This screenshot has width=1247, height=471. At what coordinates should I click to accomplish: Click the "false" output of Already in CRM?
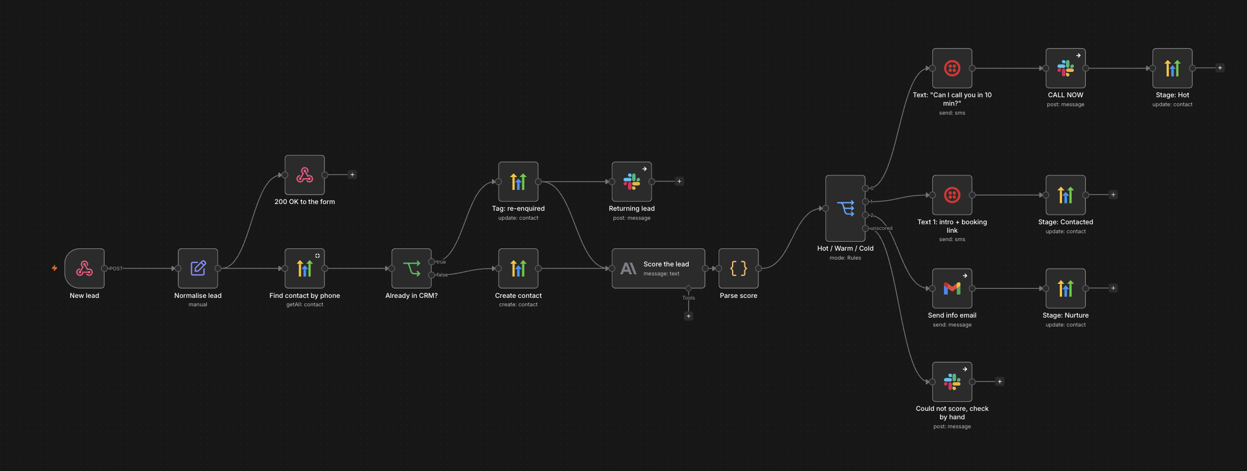click(432, 275)
